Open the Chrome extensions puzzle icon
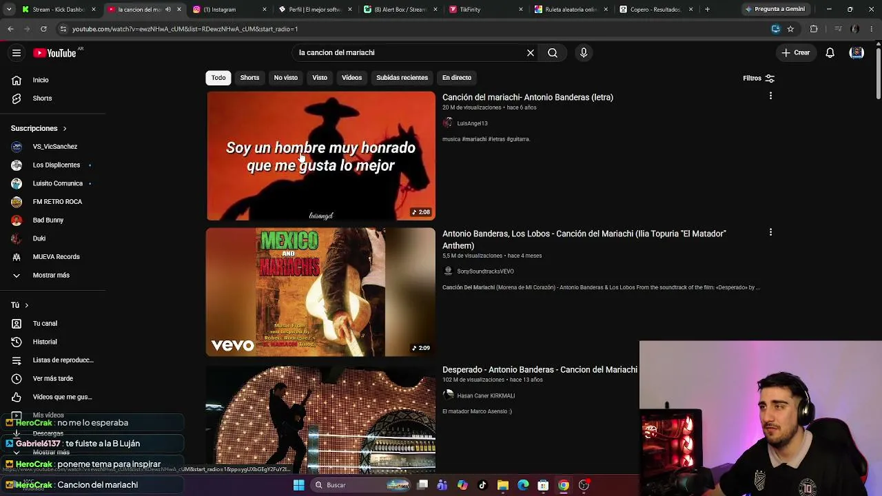 pyautogui.click(x=814, y=29)
